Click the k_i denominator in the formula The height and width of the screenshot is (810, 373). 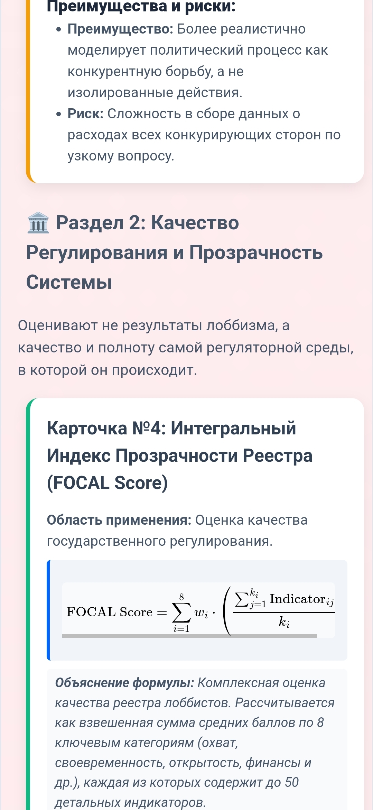click(x=284, y=622)
